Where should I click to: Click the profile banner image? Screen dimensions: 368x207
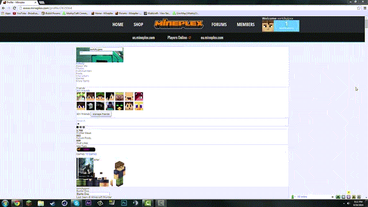point(99,55)
